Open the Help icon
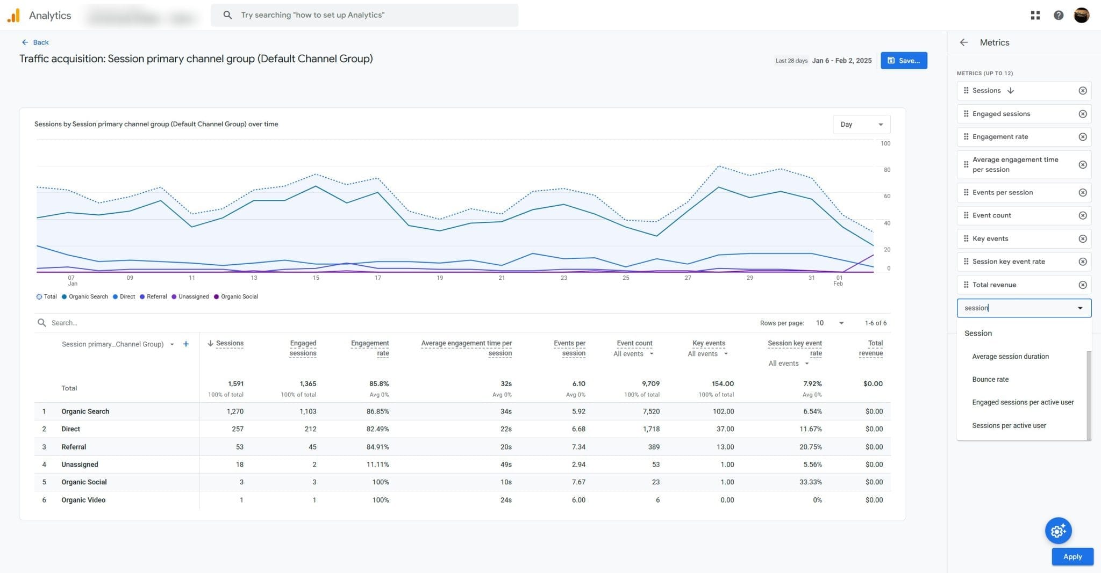1101x573 pixels. point(1059,15)
